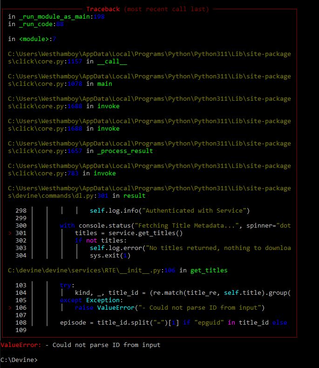Click the '_run_module_as_main' function name
This screenshot has width=319, height=368.
[54, 17]
